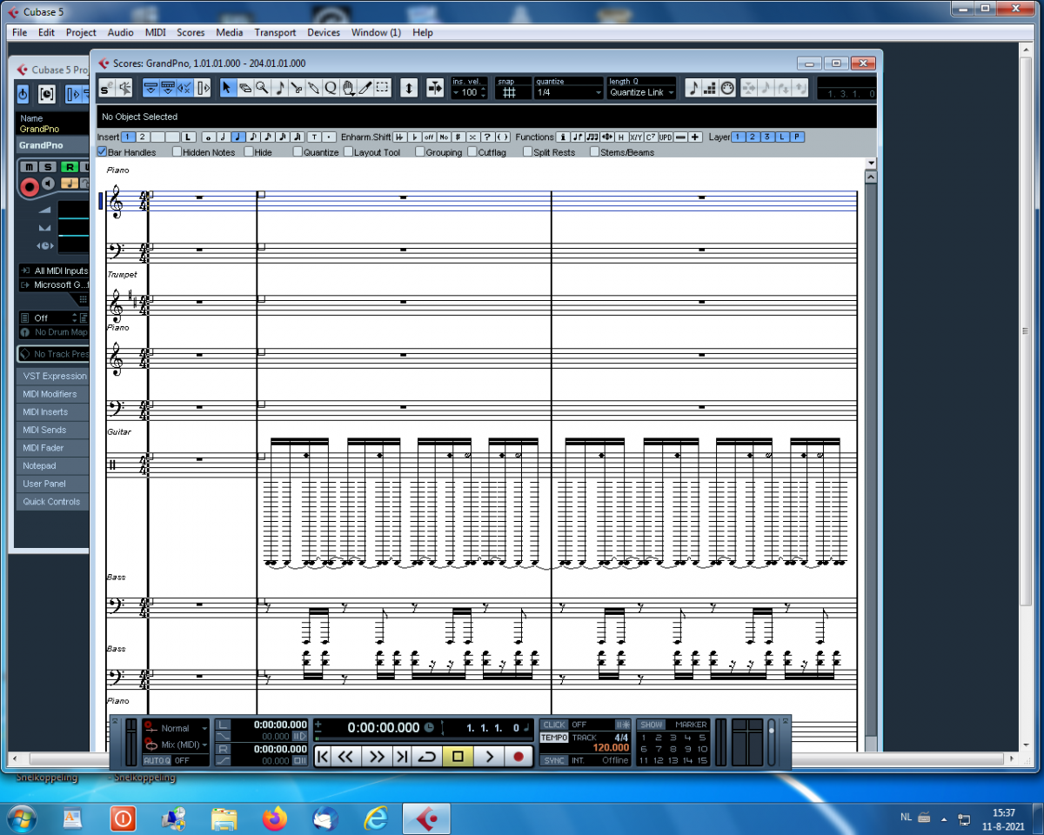Click the step input staircase icon
The width and height of the screenshot is (1044, 835).
(x=710, y=88)
